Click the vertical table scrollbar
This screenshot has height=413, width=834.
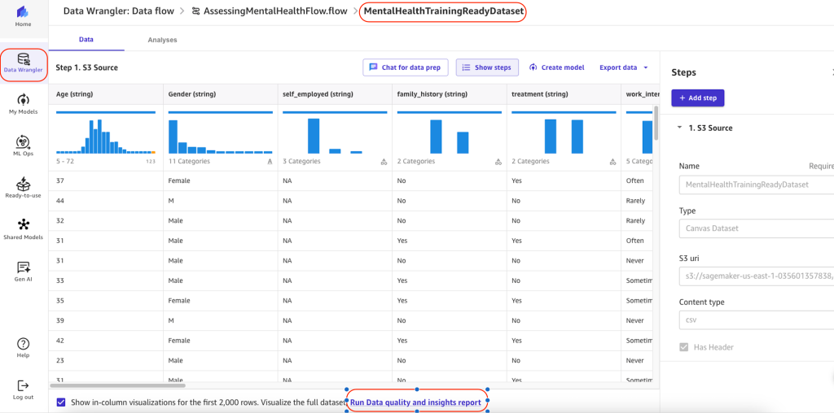(x=656, y=122)
